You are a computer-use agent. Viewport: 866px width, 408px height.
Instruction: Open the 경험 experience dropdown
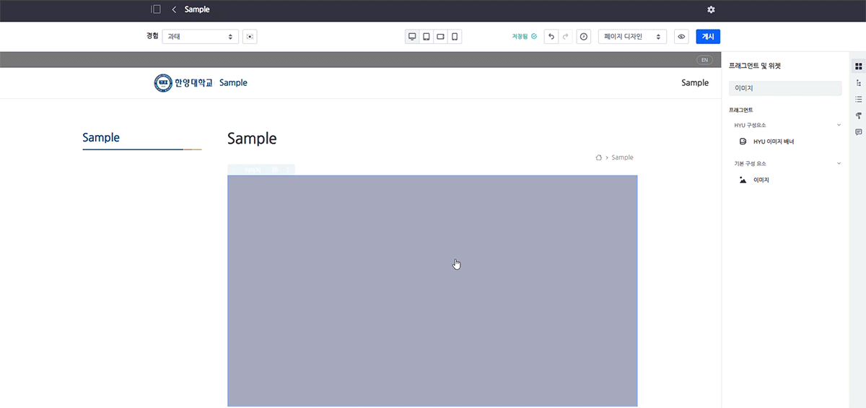pos(200,37)
